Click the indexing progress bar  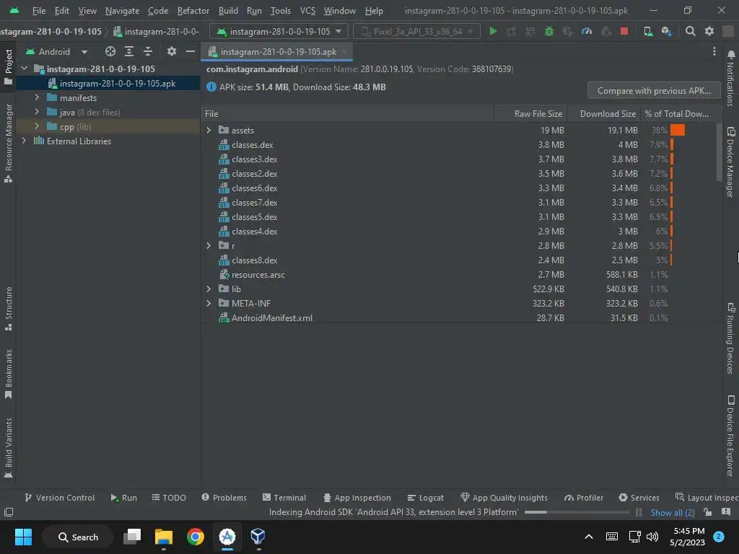[x=577, y=512]
